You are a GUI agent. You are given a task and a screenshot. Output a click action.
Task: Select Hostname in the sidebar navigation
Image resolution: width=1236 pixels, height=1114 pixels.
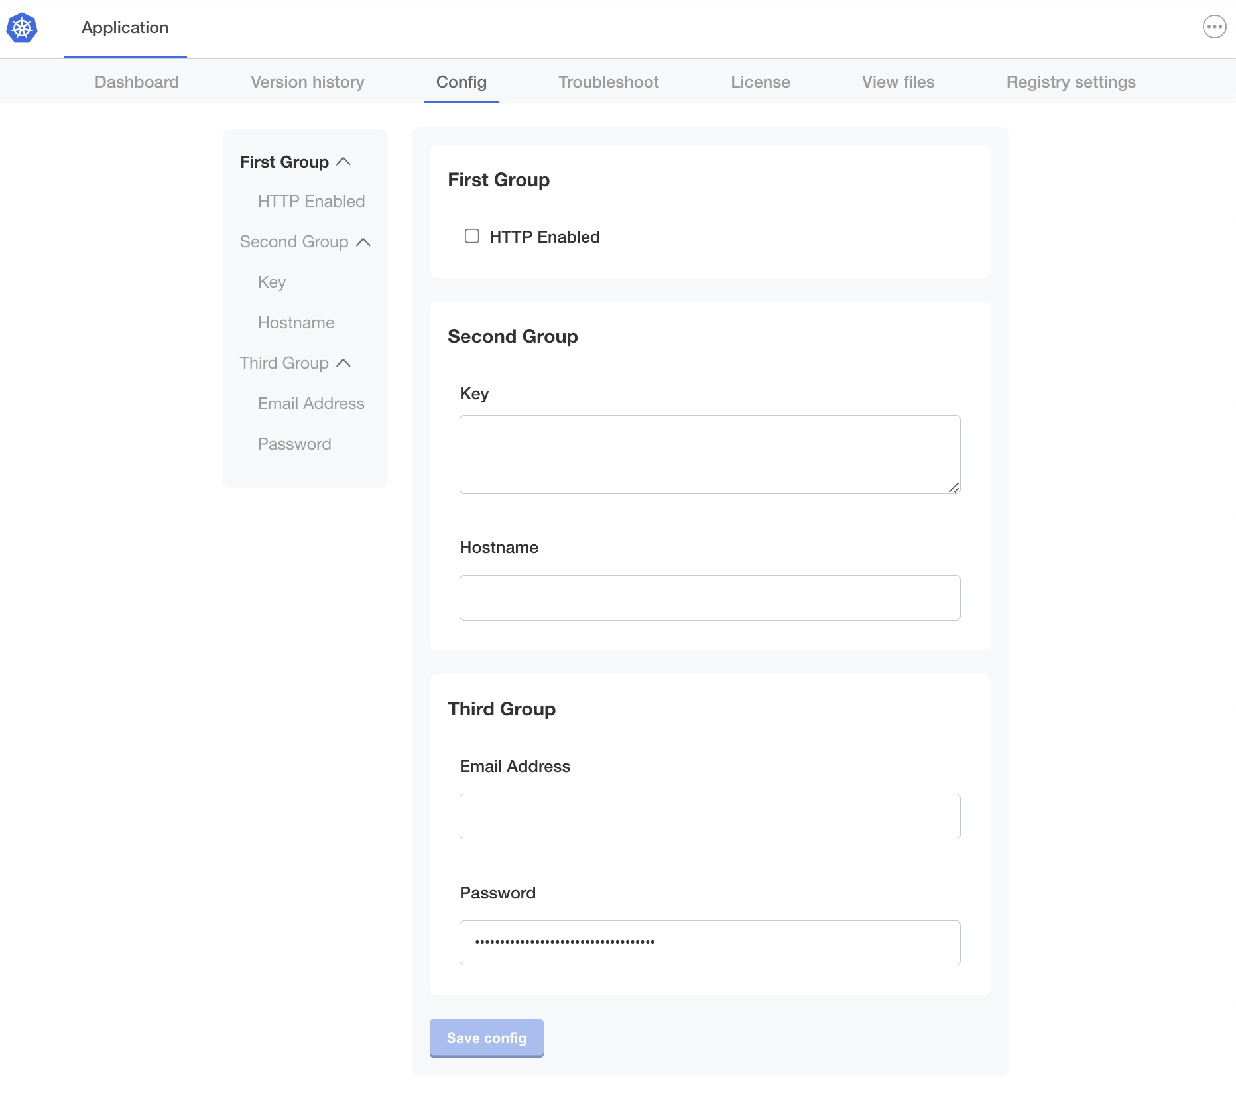click(x=296, y=322)
